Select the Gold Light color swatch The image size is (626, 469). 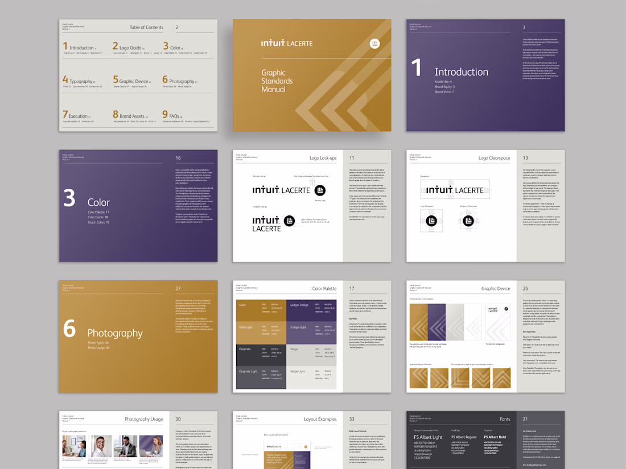[261, 333]
